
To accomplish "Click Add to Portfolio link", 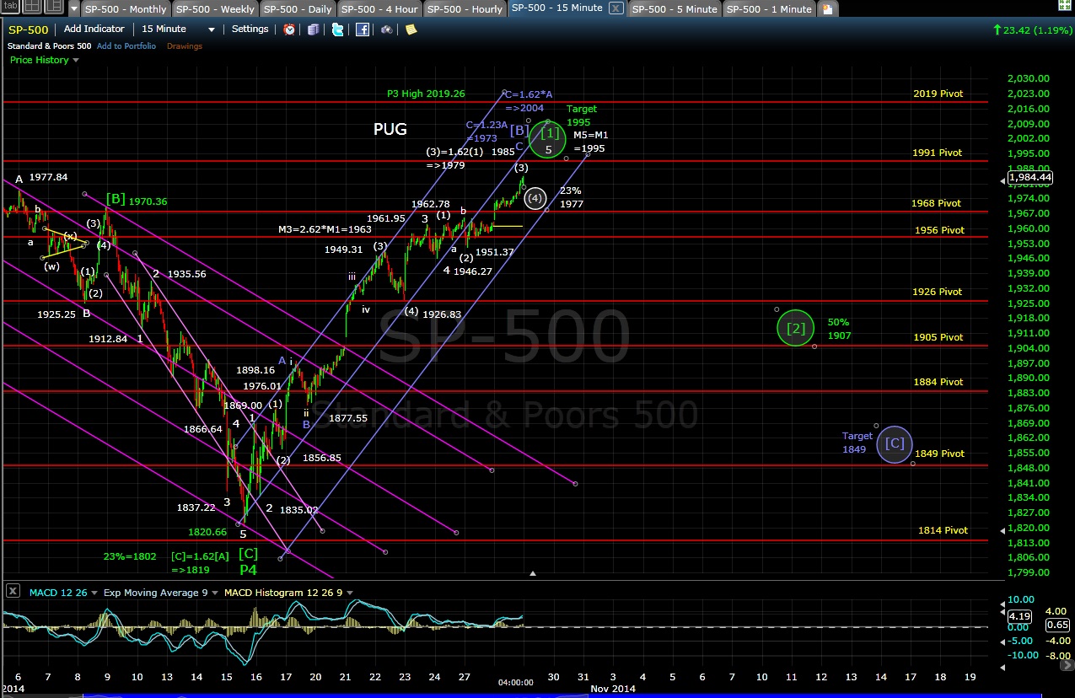I will pos(126,46).
